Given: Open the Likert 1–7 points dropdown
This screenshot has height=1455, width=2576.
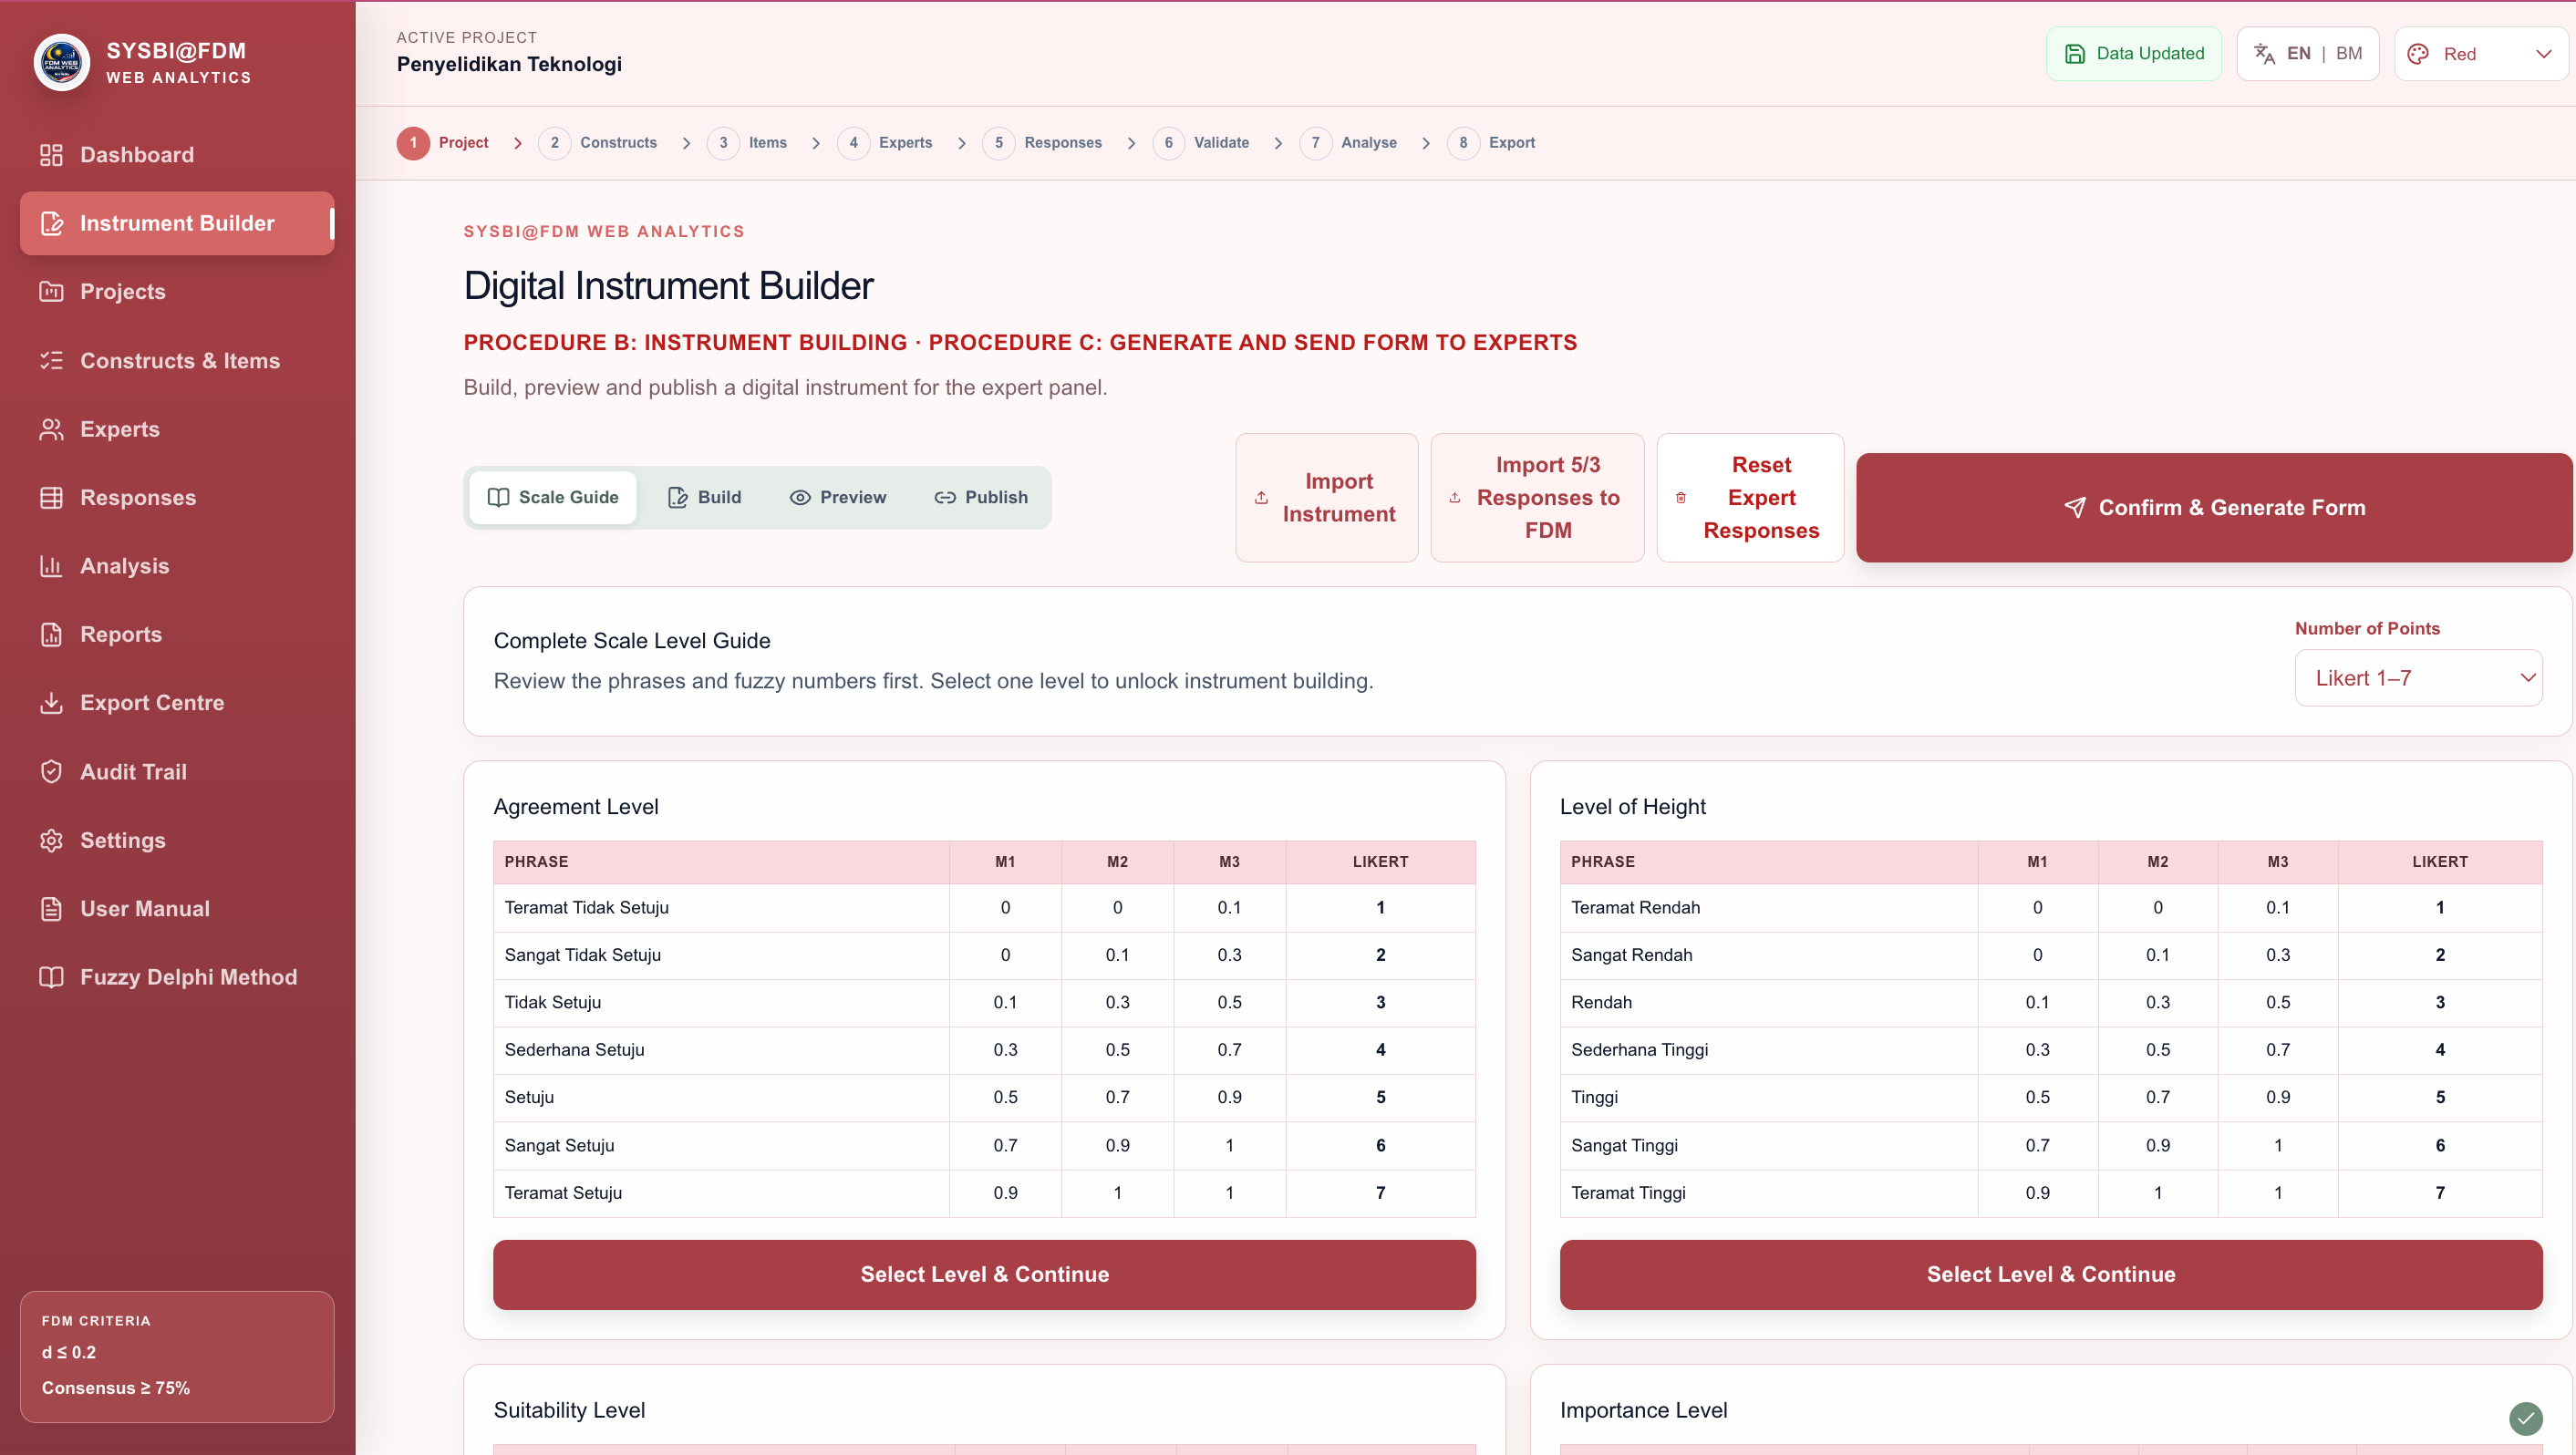Looking at the screenshot, I should pos(2418,678).
